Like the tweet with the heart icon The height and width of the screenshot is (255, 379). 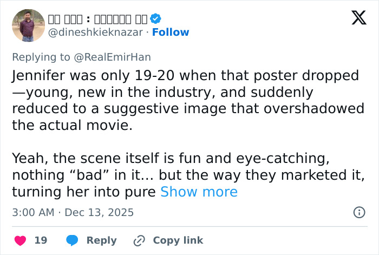pos(19,240)
